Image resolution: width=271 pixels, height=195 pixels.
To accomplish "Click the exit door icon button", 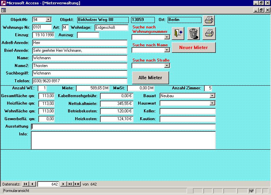I will point(178,33).
